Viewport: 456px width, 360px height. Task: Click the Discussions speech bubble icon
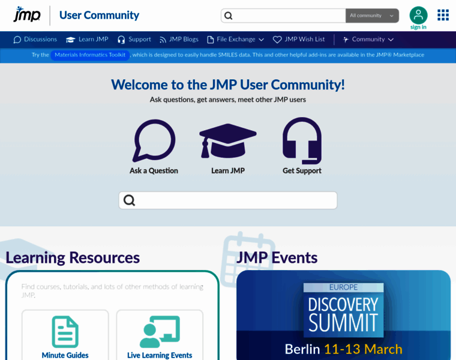pyautogui.click(x=17, y=40)
